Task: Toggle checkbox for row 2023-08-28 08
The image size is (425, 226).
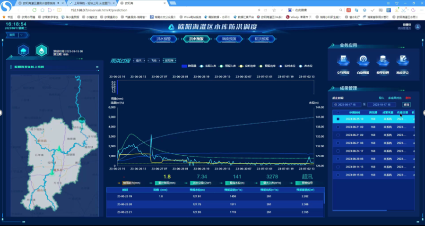Action: point(338,159)
